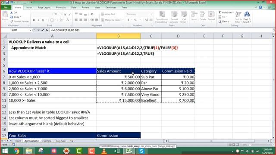
Task: Click the Decrease Font Size icon
Action: click(x=70, y=14)
